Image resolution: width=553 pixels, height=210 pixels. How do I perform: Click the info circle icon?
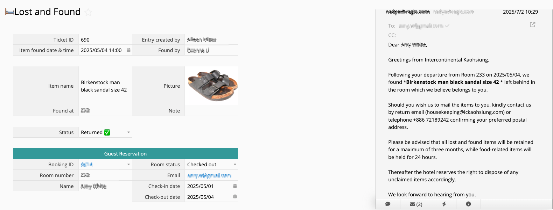point(468,204)
